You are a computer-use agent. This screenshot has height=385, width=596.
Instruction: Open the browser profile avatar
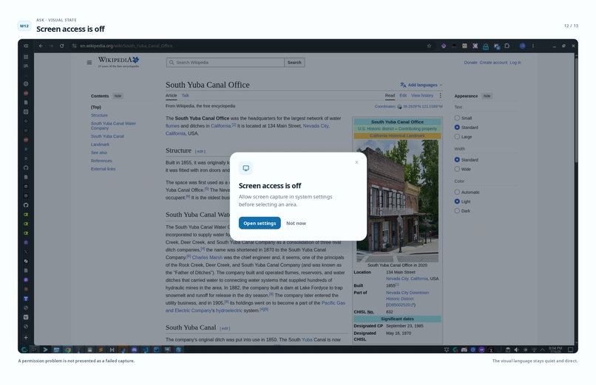(x=523, y=46)
